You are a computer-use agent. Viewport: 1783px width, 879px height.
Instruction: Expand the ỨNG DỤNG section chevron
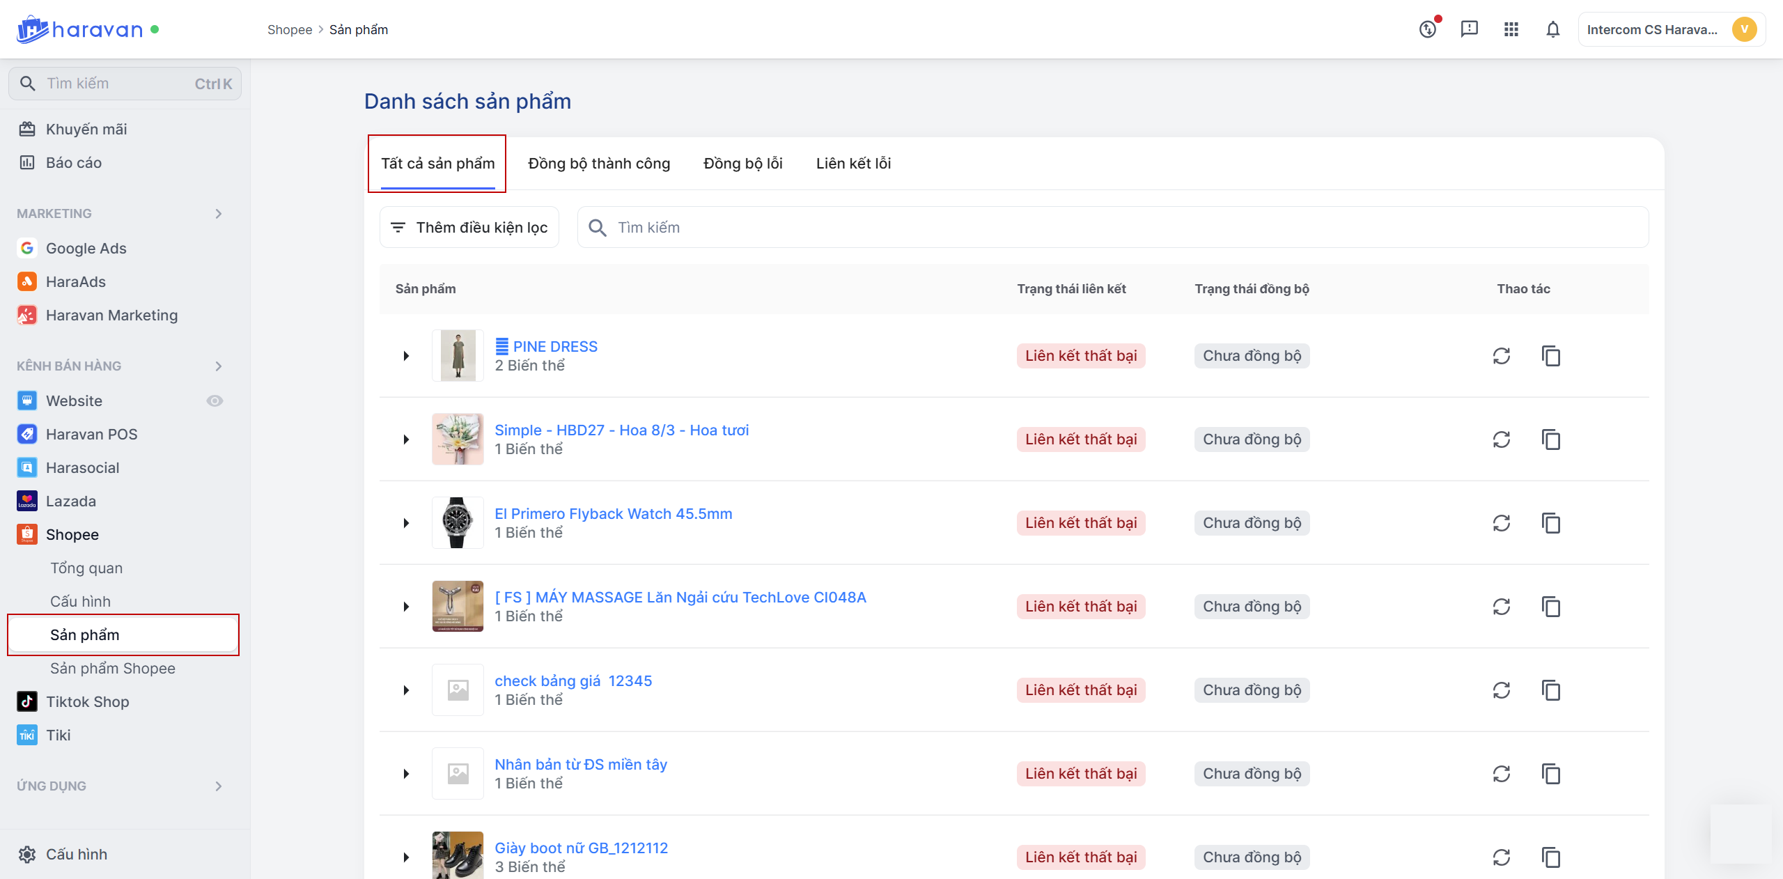point(219,786)
